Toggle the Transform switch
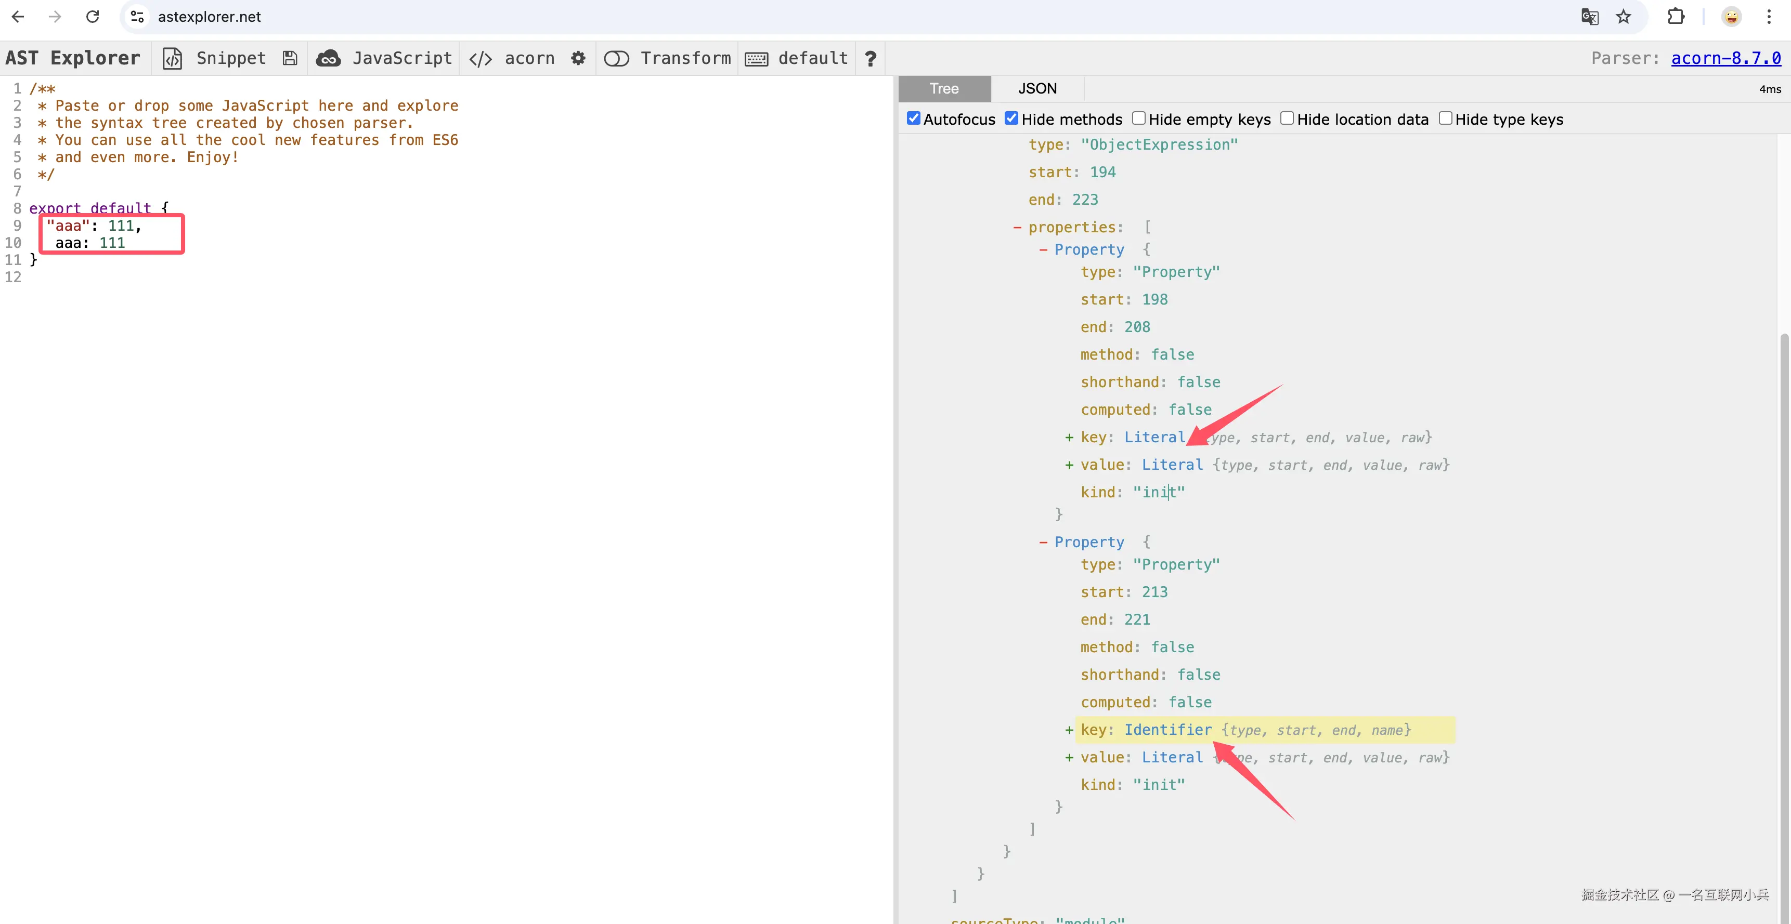The image size is (1791, 924). click(616, 58)
